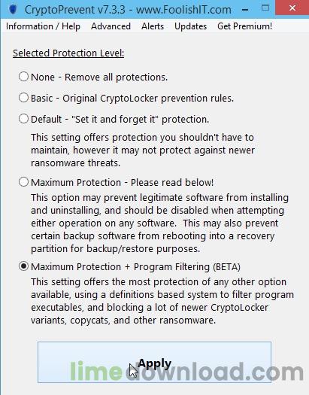
Task: Open the Updates menu
Action: coord(190,26)
